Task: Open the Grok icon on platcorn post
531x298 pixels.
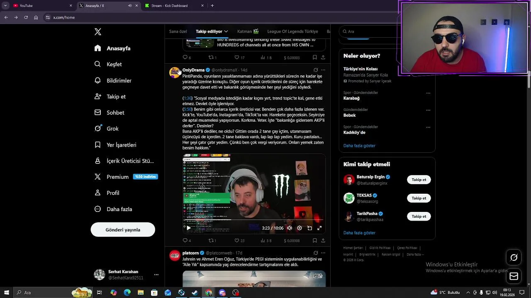Action: [x=316, y=253]
